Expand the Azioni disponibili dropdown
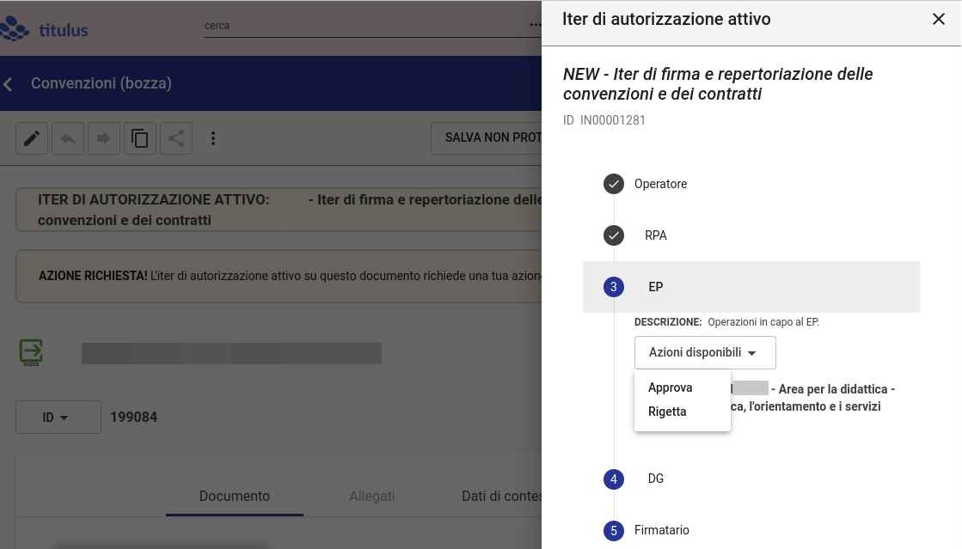Screen dimensions: 962x549 (x=704, y=352)
